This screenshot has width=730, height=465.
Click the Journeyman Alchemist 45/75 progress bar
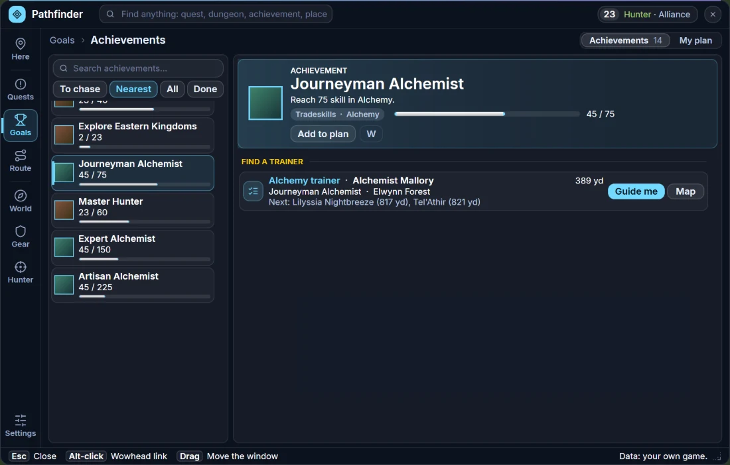coord(487,114)
